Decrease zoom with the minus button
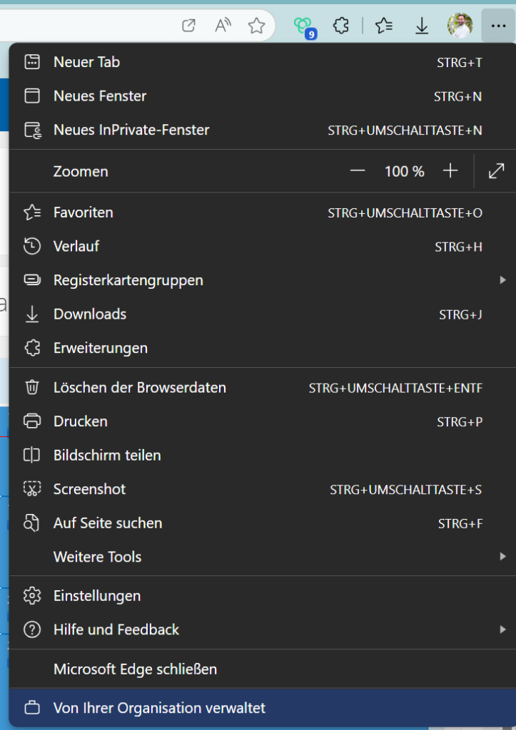The width and height of the screenshot is (516, 730). pos(358,171)
